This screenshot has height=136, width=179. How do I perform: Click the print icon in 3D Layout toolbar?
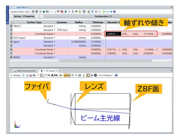point(34,75)
